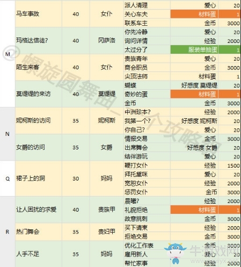Viewport: 241px width, 267px height.
Task: Select the 人手不足 event cell
Action: coord(39,254)
